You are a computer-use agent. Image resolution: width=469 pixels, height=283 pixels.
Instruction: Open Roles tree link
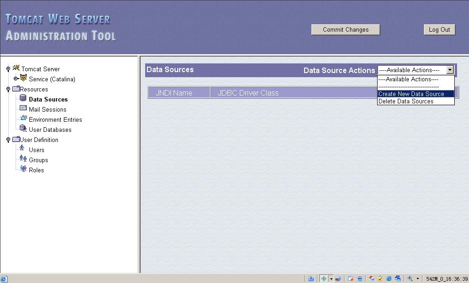tap(36, 170)
